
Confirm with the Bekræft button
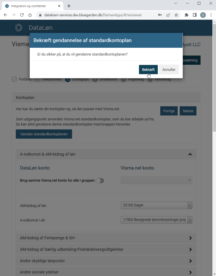point(148,69)
